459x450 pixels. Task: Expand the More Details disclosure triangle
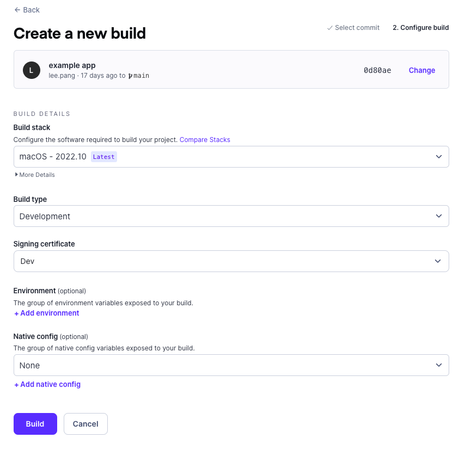tap(16, 175)
